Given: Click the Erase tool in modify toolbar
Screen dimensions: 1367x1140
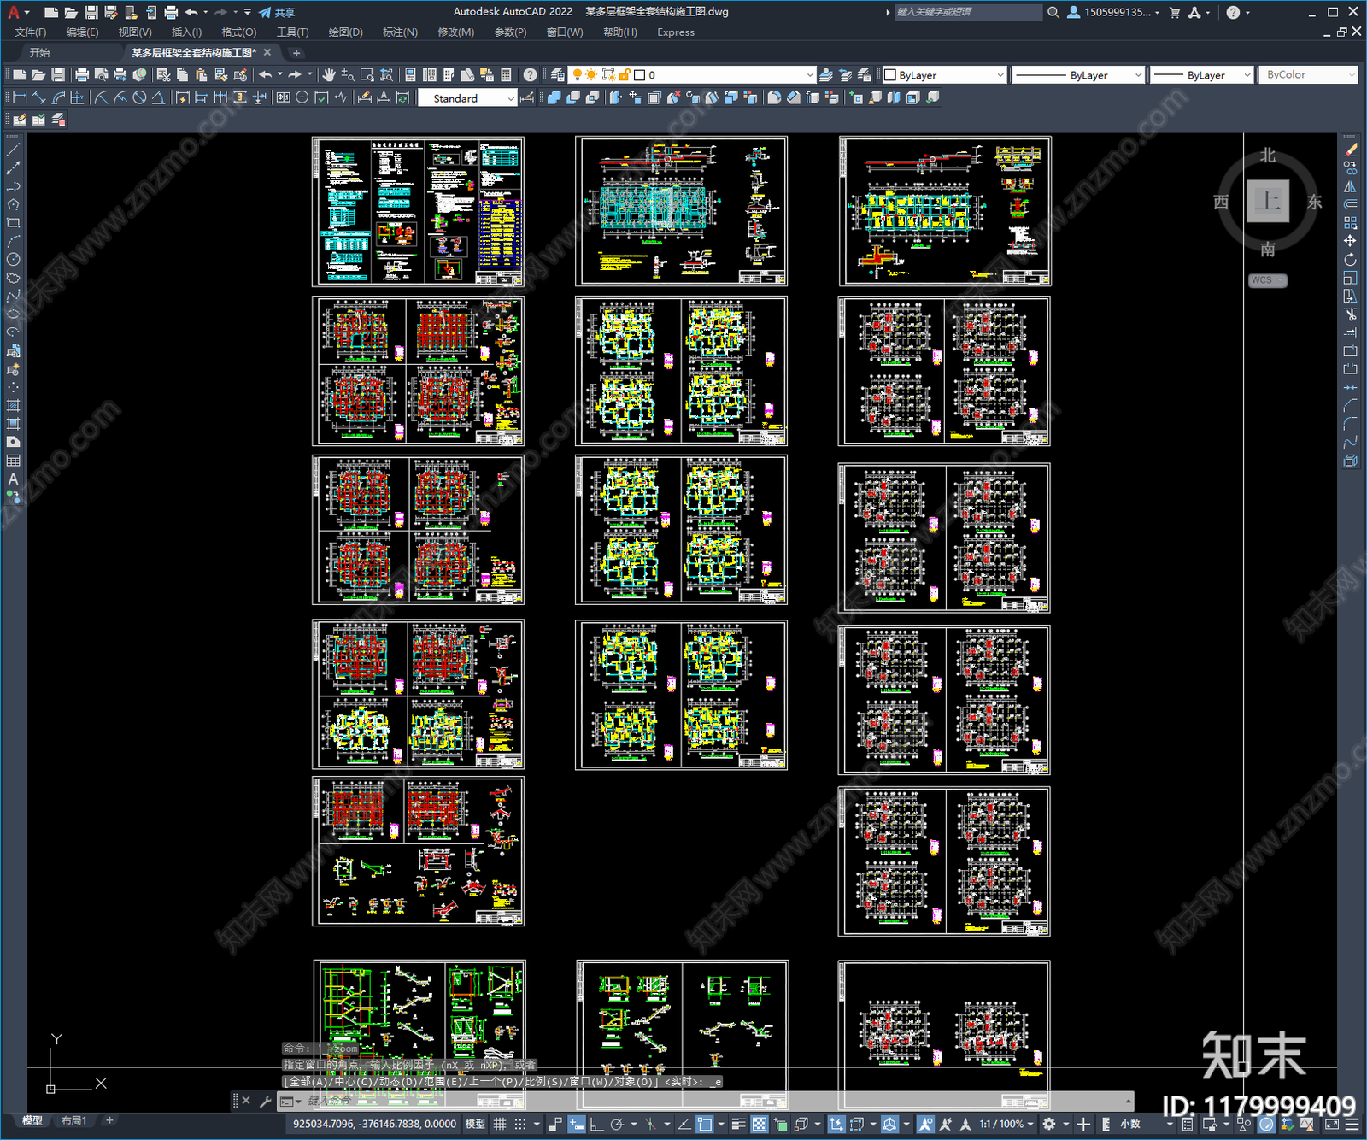Looking at the screenshot, I should click(x=1350, y=150).
